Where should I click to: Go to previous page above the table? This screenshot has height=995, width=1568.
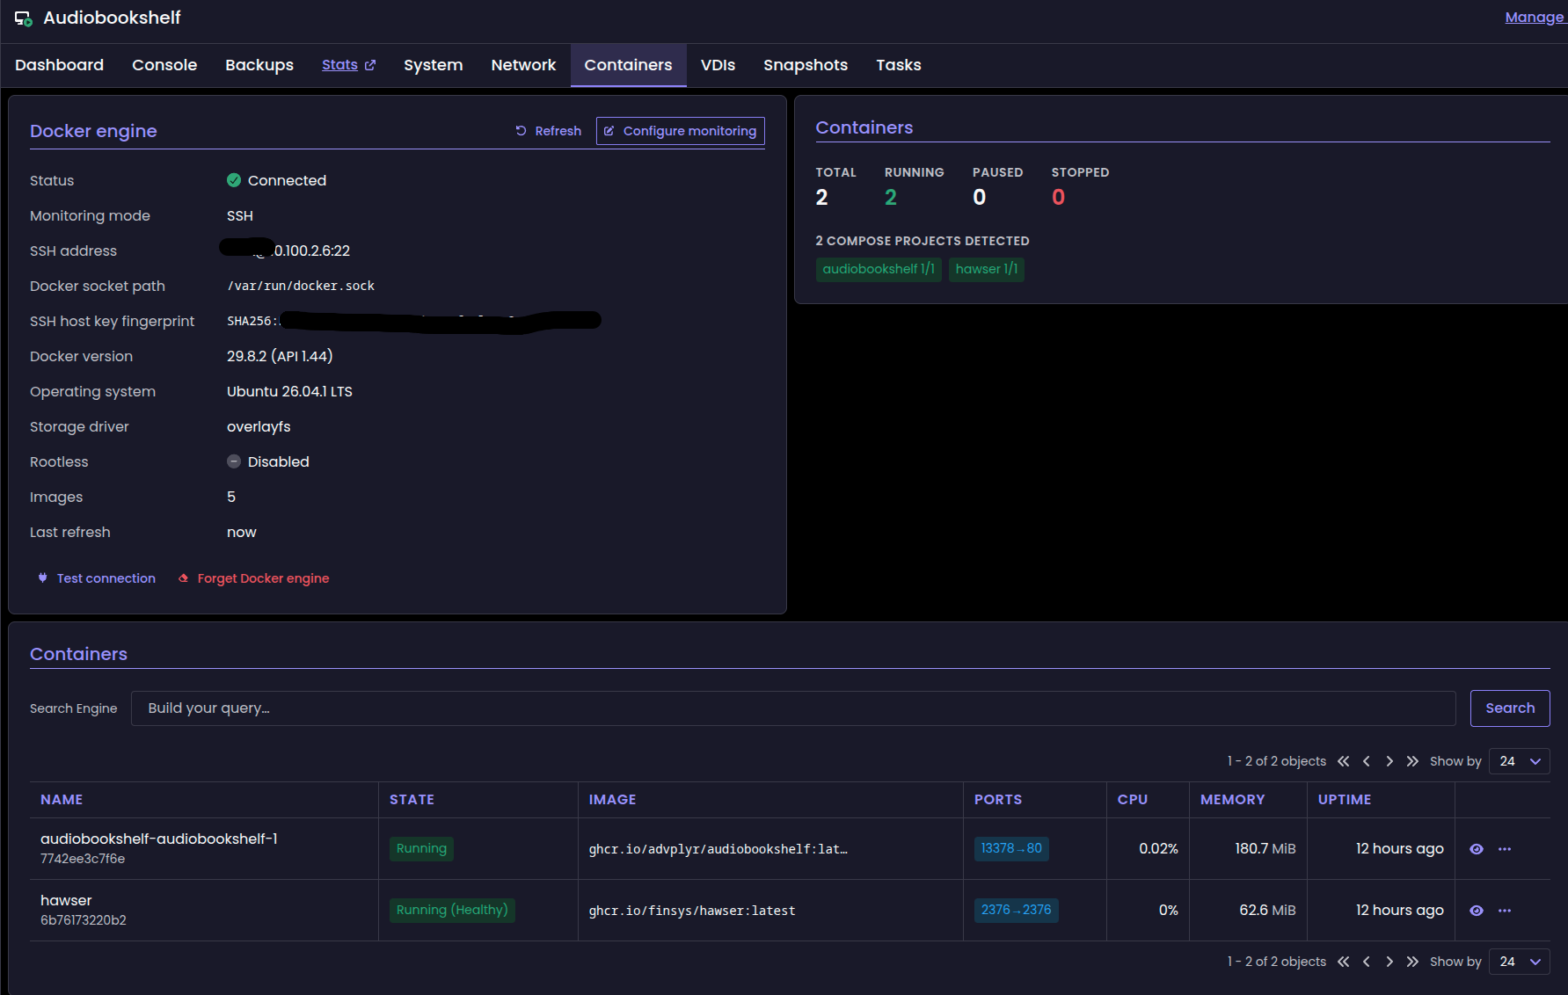coord(1367,761)
